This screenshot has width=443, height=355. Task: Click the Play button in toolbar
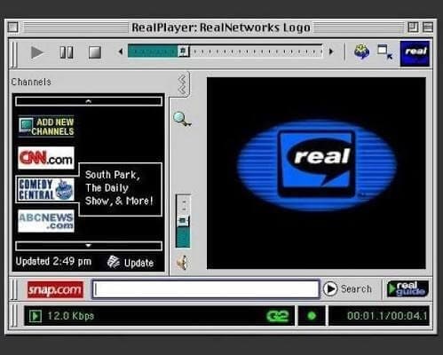point(37,52)
